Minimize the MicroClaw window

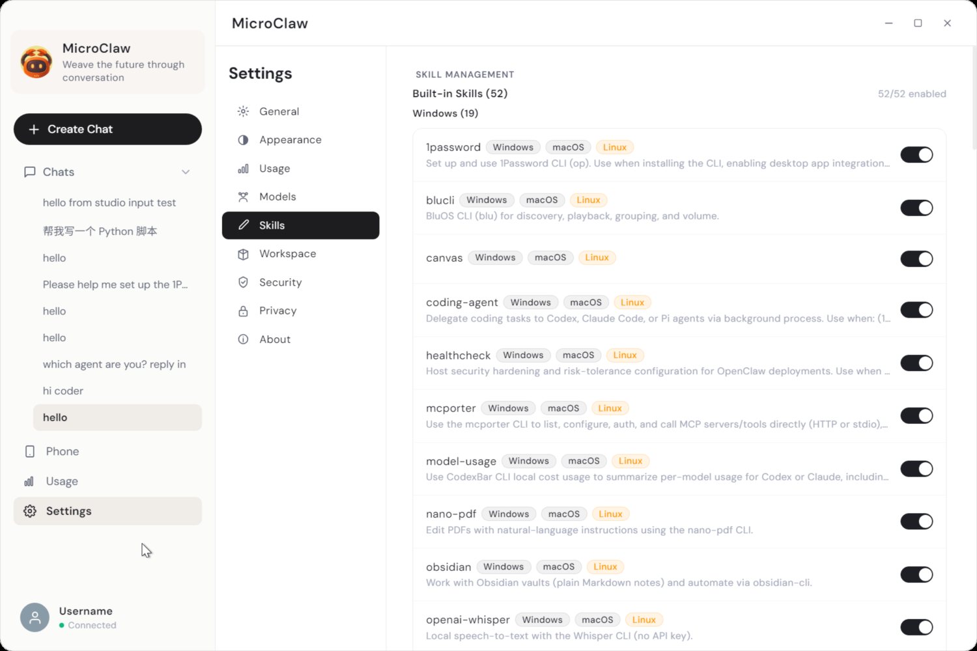coord(888,23)
